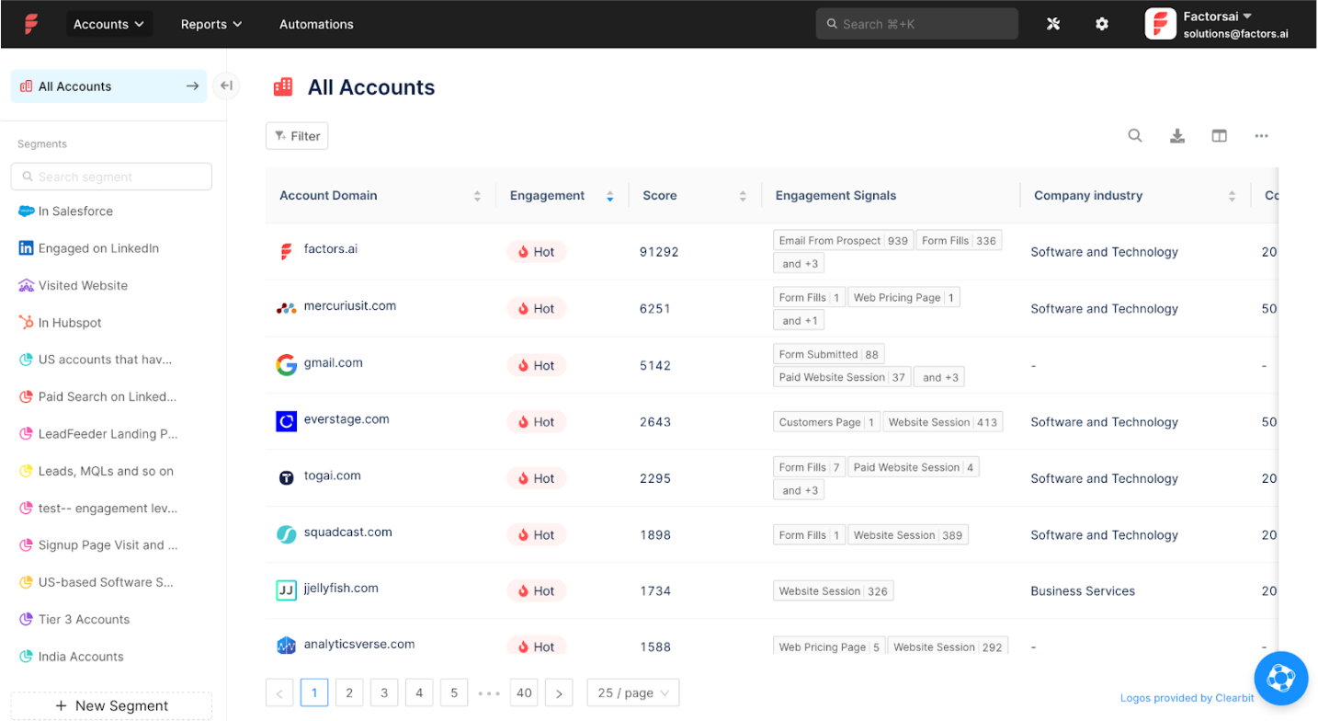Screen dimensions: 1318x721
Task: Click the tools wrench icon in the top bar
Action: (1053, 24)
